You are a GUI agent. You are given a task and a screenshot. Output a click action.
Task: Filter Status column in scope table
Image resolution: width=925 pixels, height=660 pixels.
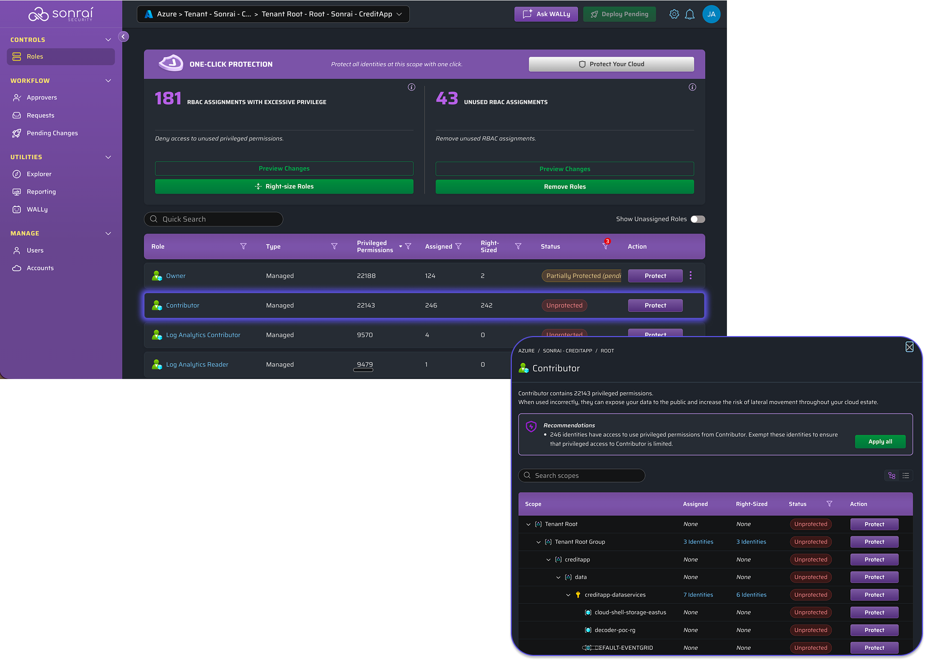(829, 504)
